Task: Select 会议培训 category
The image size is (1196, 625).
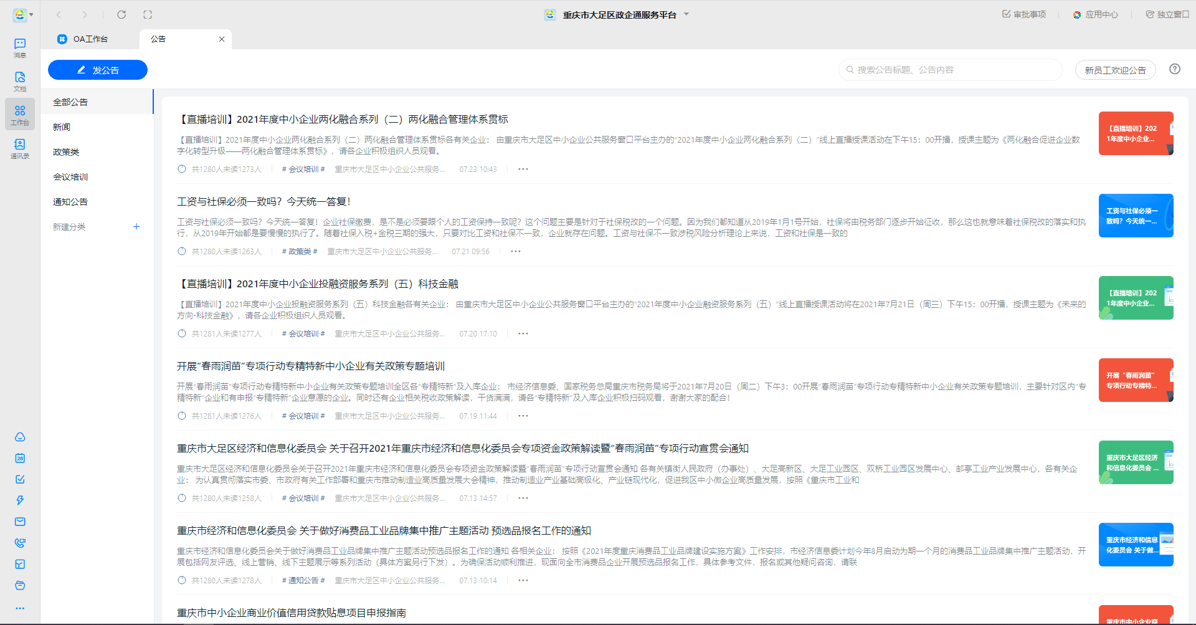Action: (x=97, y=176)
